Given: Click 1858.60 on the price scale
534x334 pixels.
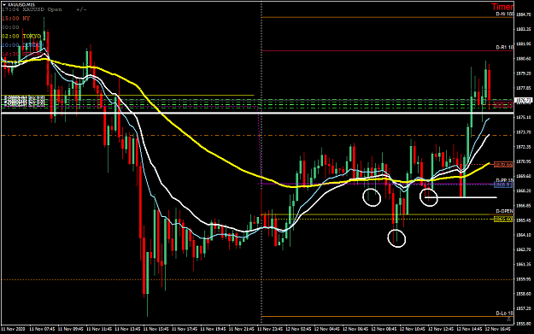Looking at the screenshot, I should click(x=524, y=294).
